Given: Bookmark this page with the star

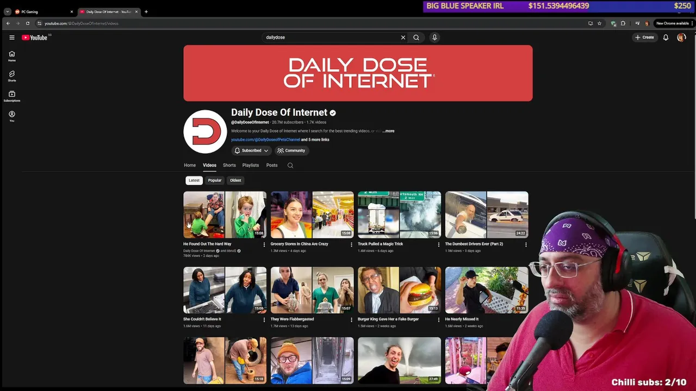Looking at the screenshot, I should 599,23.
